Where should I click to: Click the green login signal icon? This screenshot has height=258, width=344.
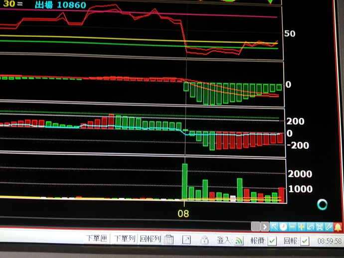[239, 241]
